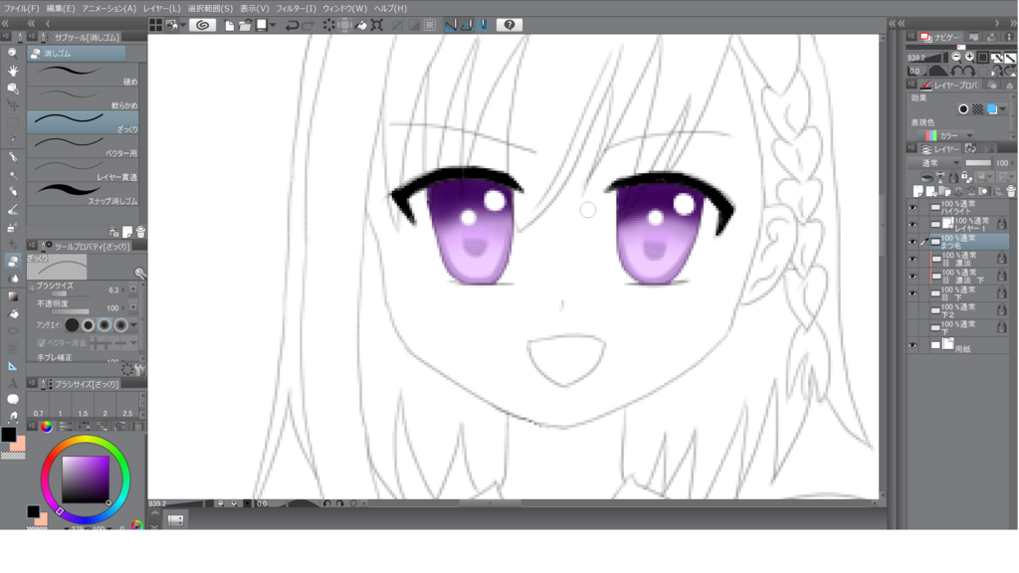
Task: Select the ベクター用 eraser sub tool
Action: click(x=84, y=147)
